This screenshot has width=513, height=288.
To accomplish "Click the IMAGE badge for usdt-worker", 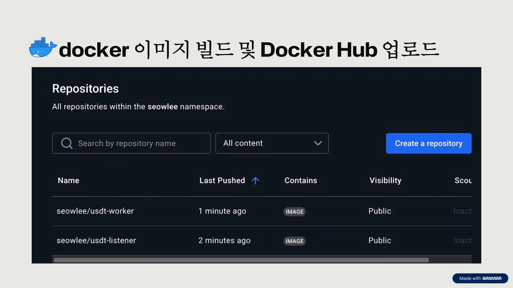I will point(295,212).
